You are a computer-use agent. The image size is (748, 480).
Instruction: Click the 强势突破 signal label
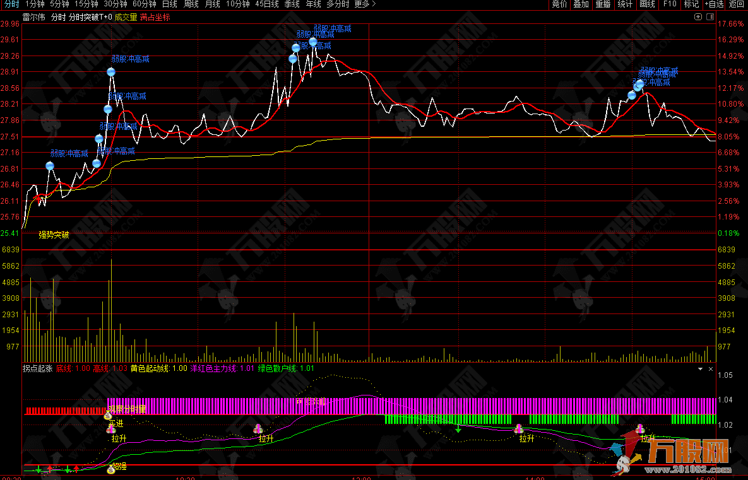pyautogui.click(x=54, y=235)
